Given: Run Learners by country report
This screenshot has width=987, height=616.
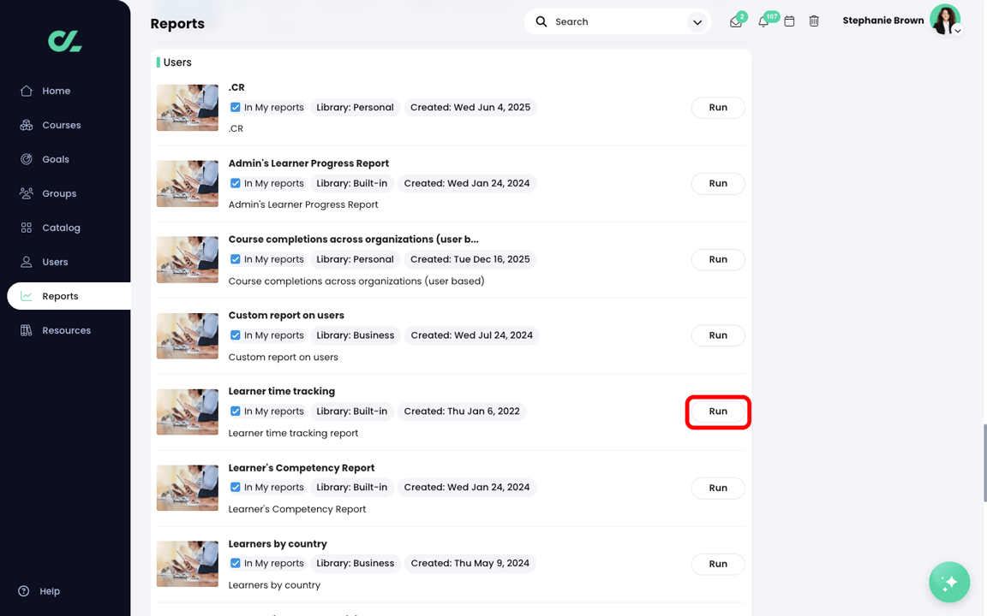Looking at the screenshot, I should click(x=718, y=564).
